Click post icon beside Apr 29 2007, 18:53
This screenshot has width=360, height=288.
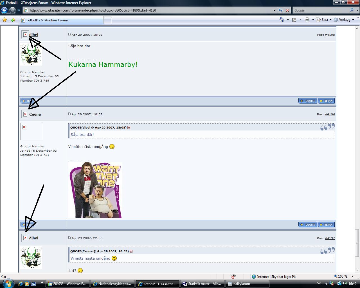point(69,114)
